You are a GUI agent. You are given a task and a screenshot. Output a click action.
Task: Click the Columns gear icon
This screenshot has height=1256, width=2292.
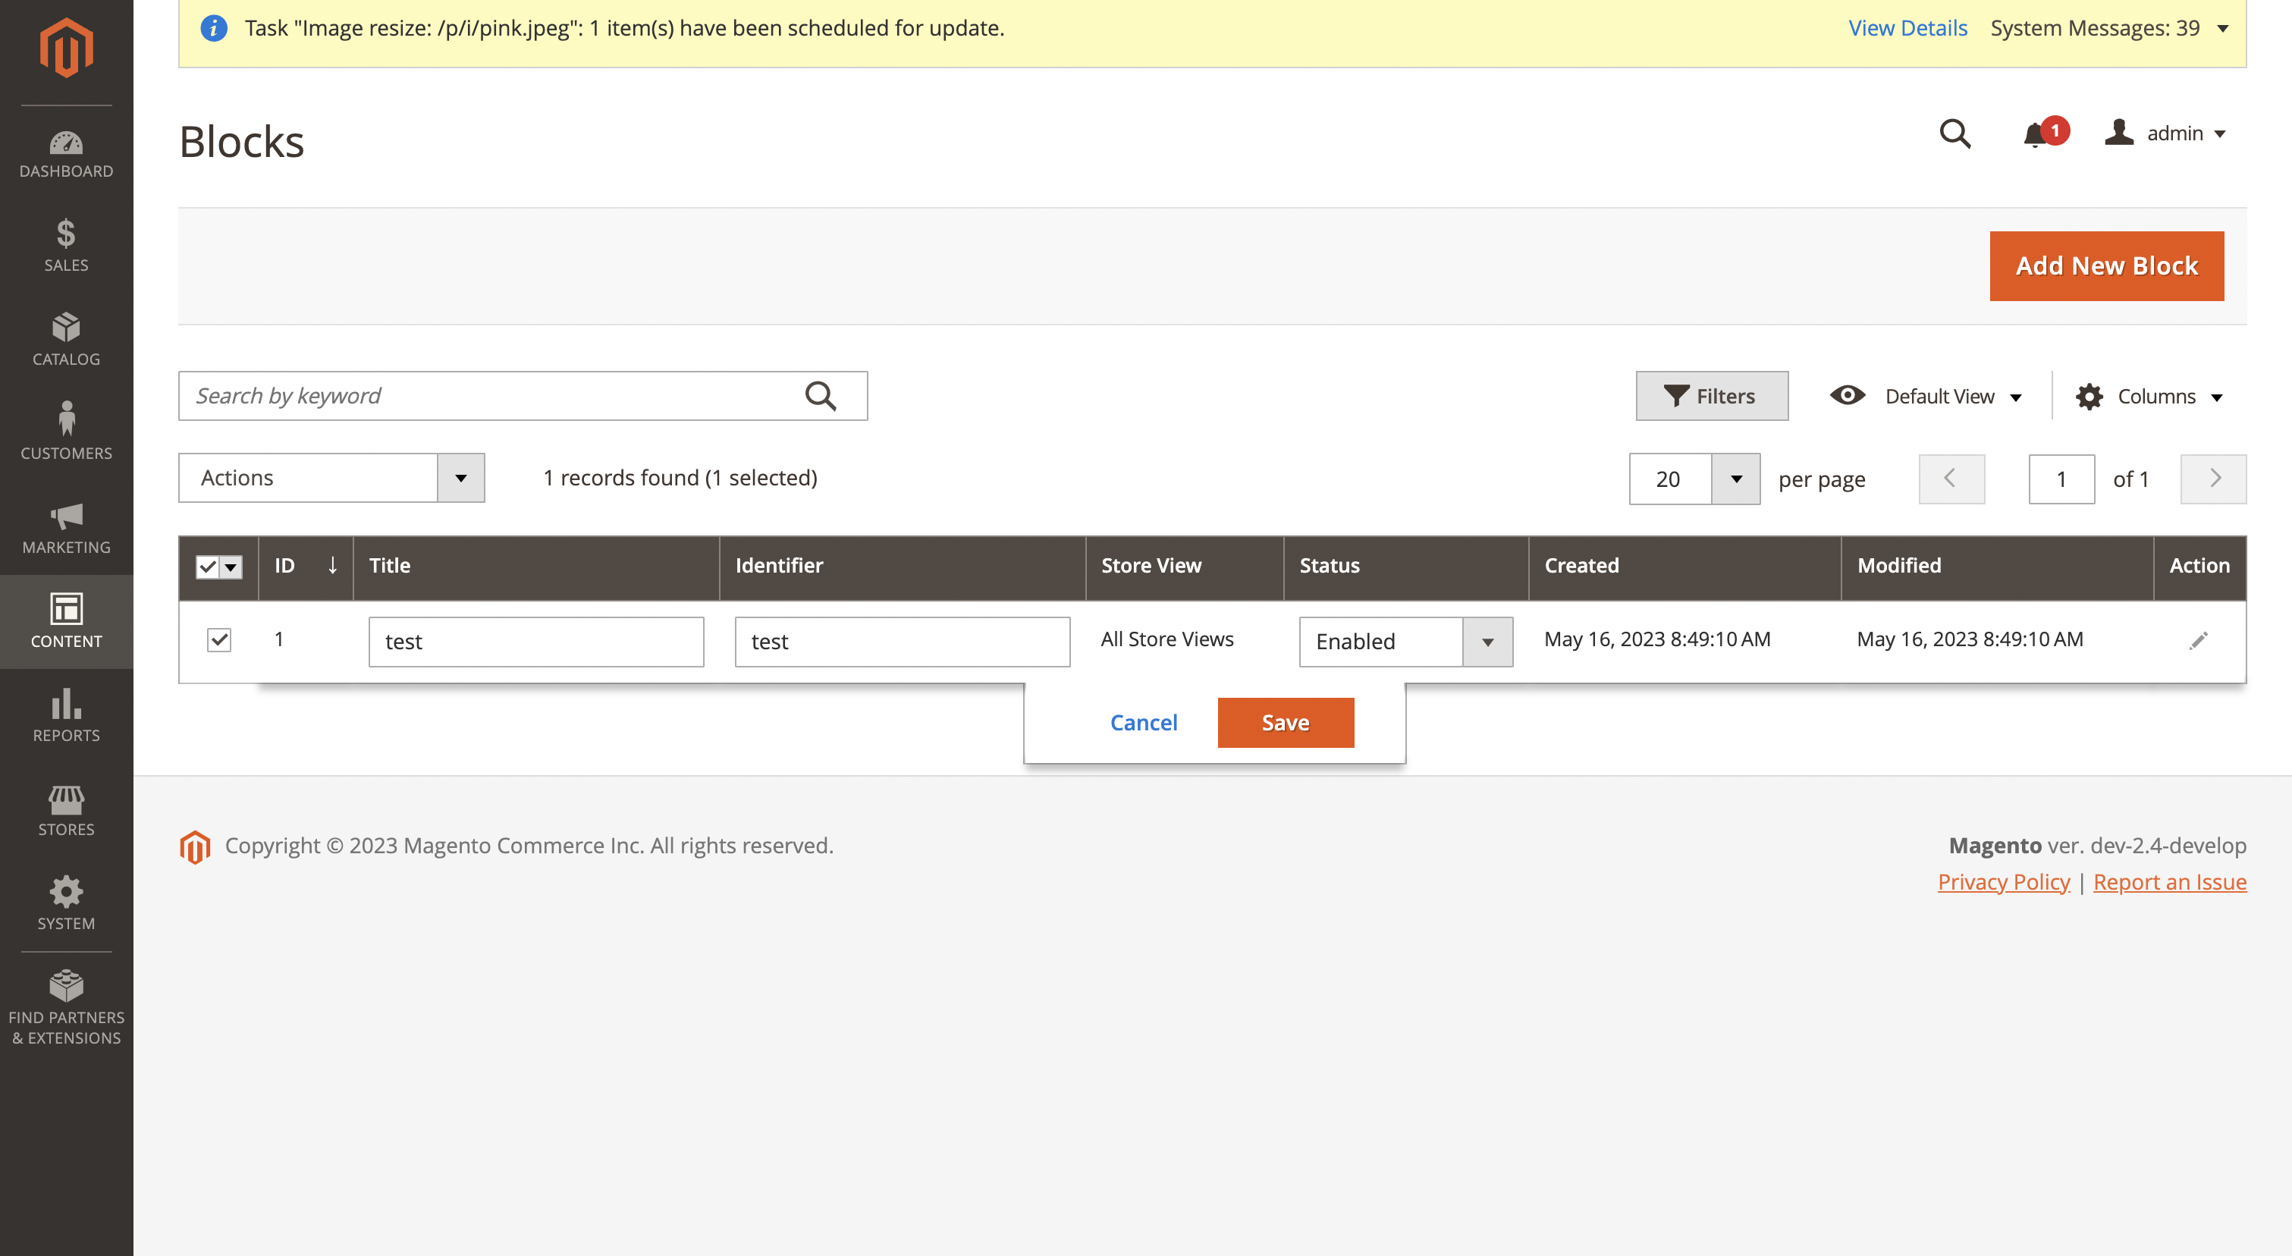click(x=2090, y=396)
